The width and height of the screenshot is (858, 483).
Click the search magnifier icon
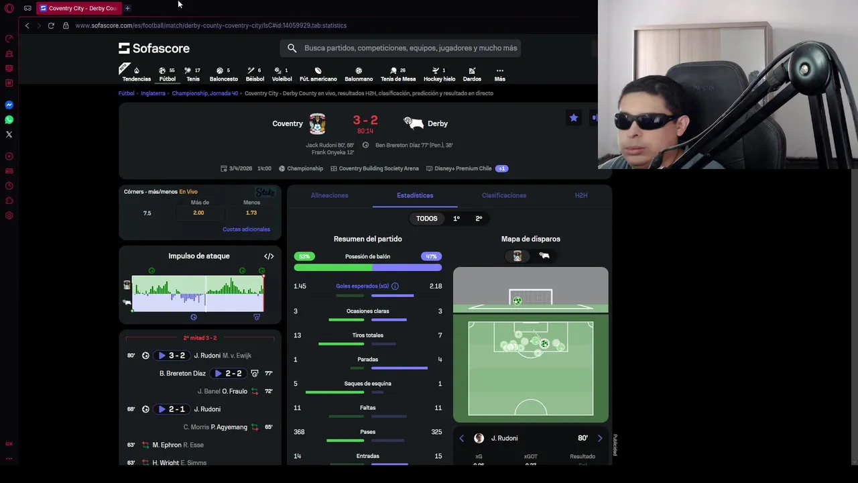[292, 48]
